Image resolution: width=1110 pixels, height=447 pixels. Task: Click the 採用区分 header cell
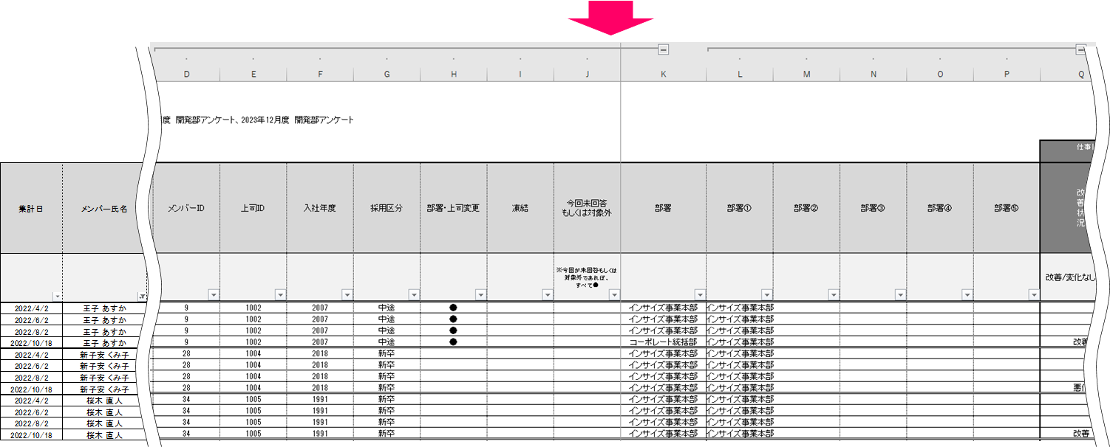(387, 209)
